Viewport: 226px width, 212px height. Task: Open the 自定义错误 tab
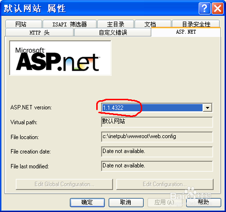pyautogui.click(x=113, y=33)
